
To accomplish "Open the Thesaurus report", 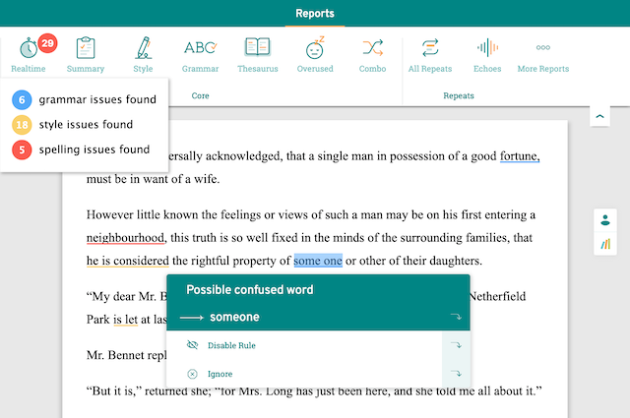I will (x=258, y=55).
